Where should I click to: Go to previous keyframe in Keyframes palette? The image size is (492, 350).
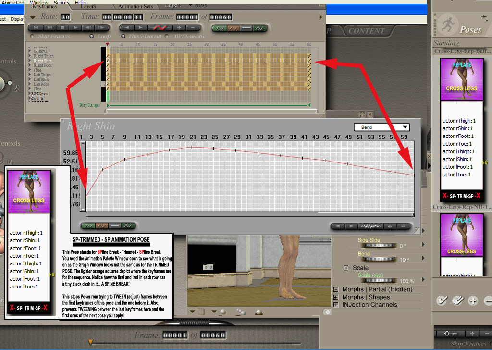coord(126,28)
